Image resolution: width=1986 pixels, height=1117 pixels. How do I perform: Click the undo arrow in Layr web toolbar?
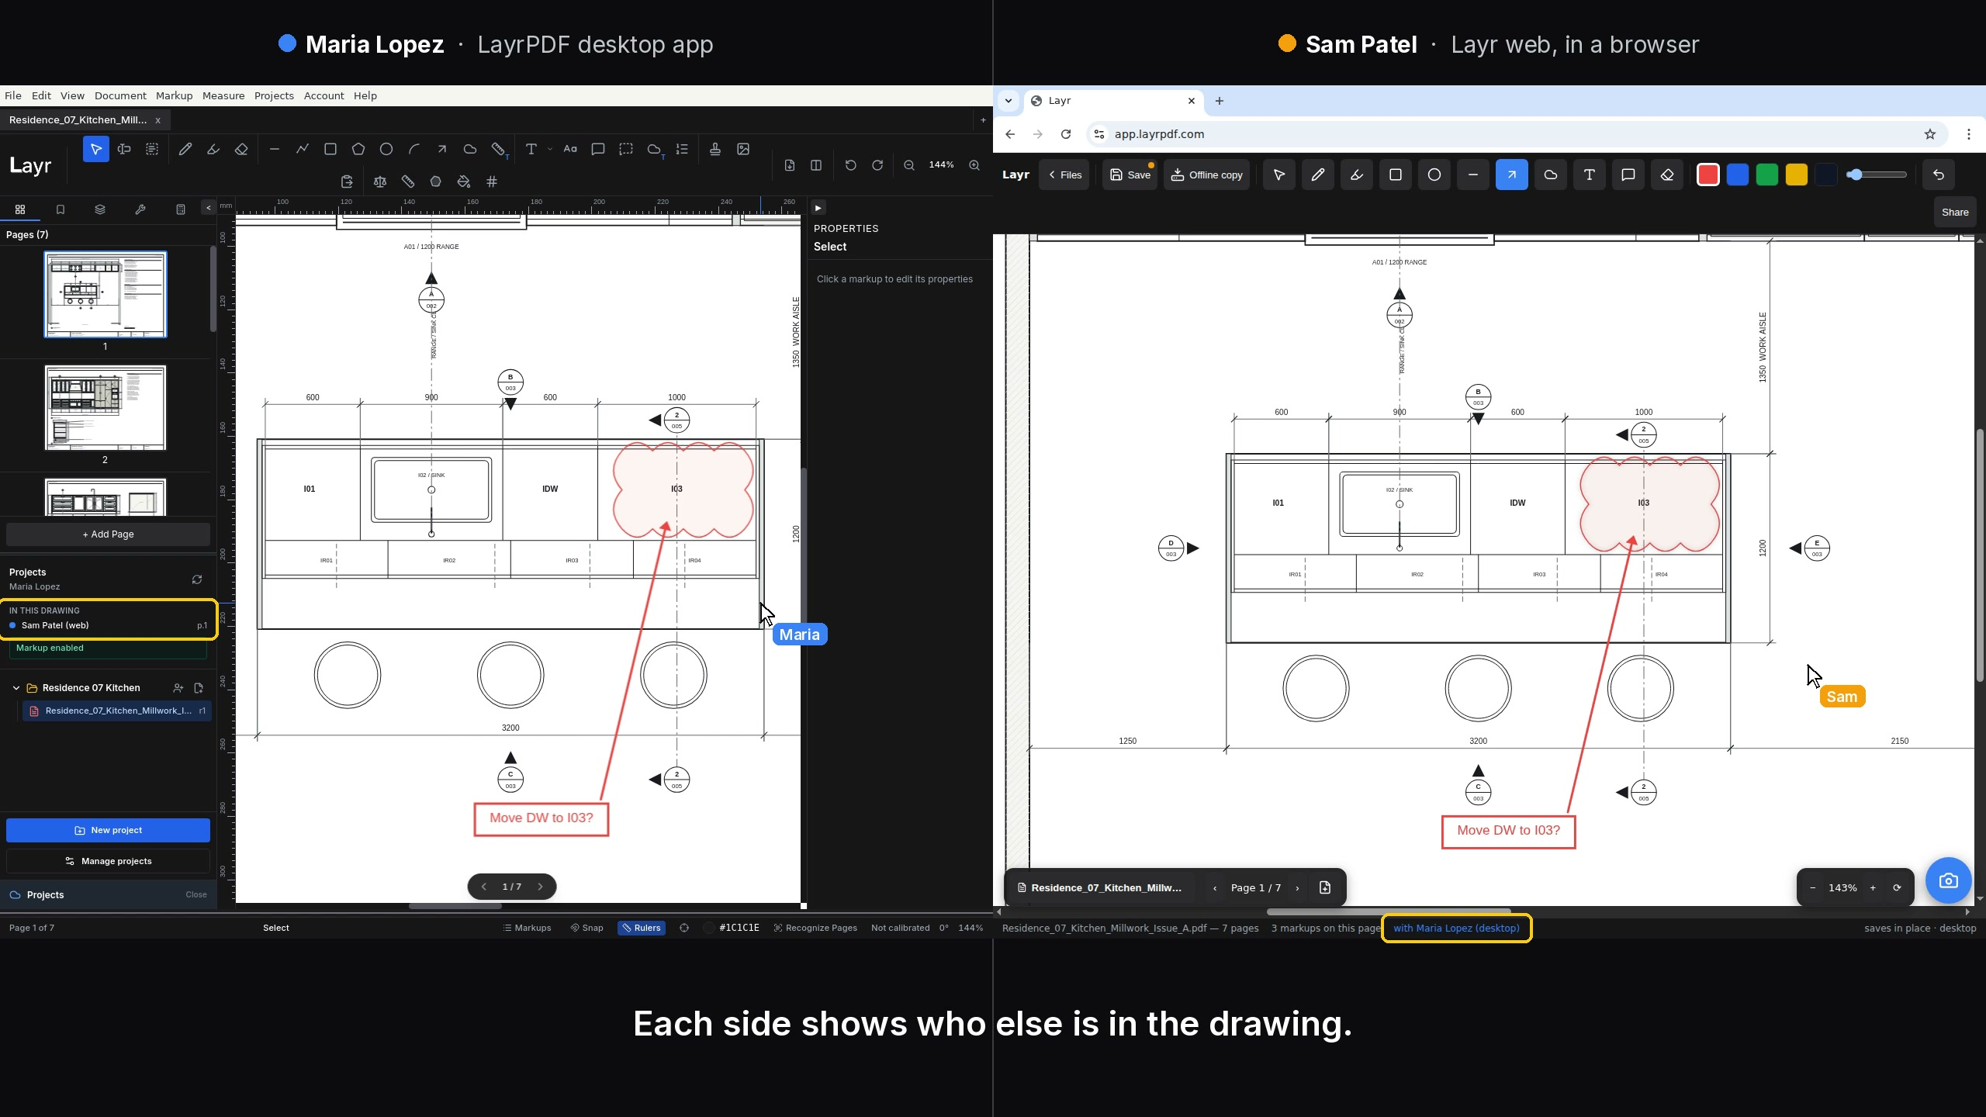coord(1938,175)
